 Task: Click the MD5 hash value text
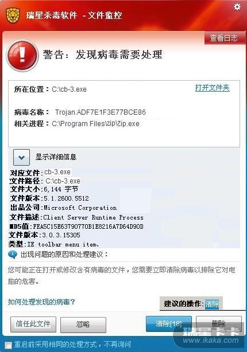click(x=88, y=226)
